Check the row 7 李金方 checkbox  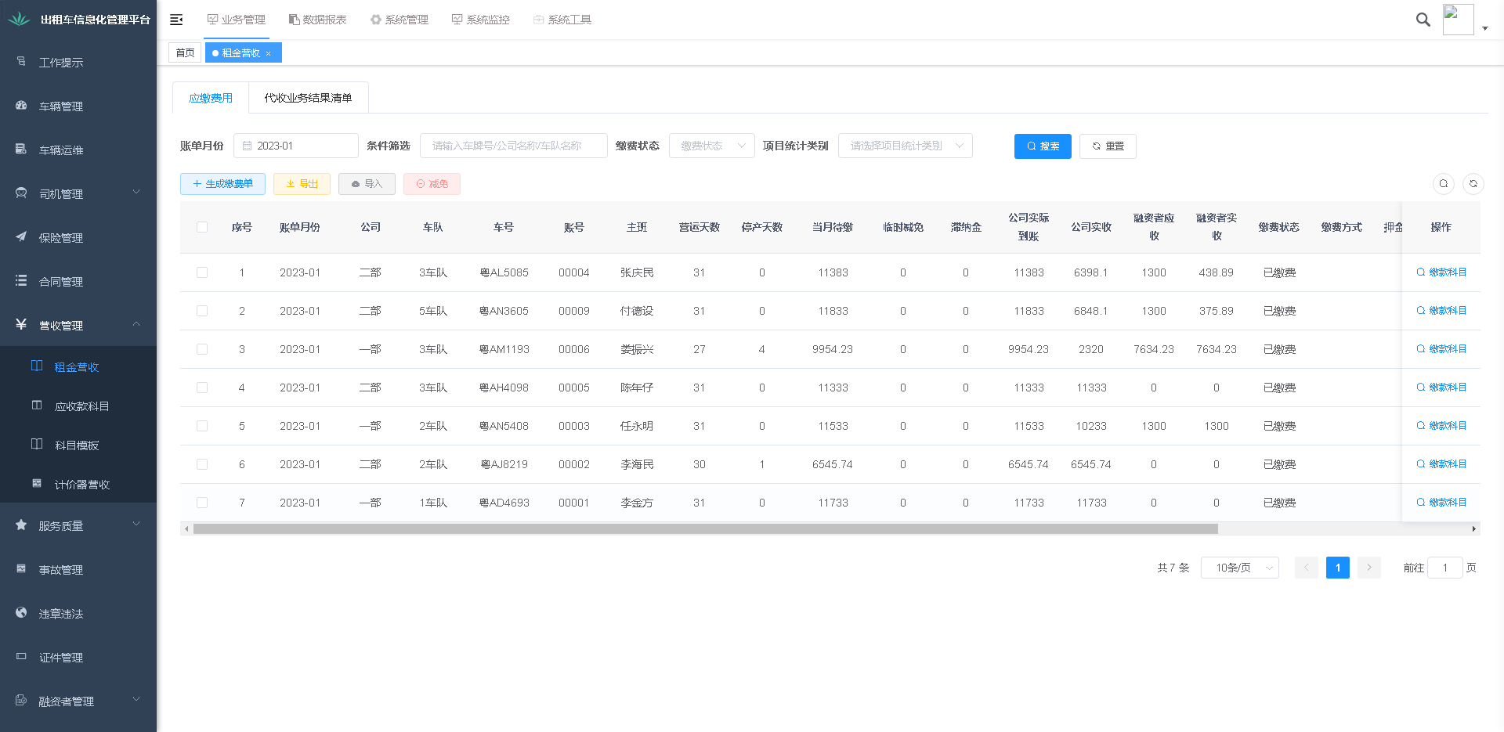[202, 503]
